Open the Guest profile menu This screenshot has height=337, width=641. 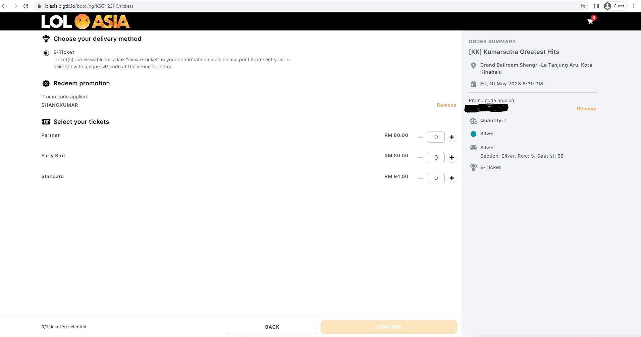(615, 6)
